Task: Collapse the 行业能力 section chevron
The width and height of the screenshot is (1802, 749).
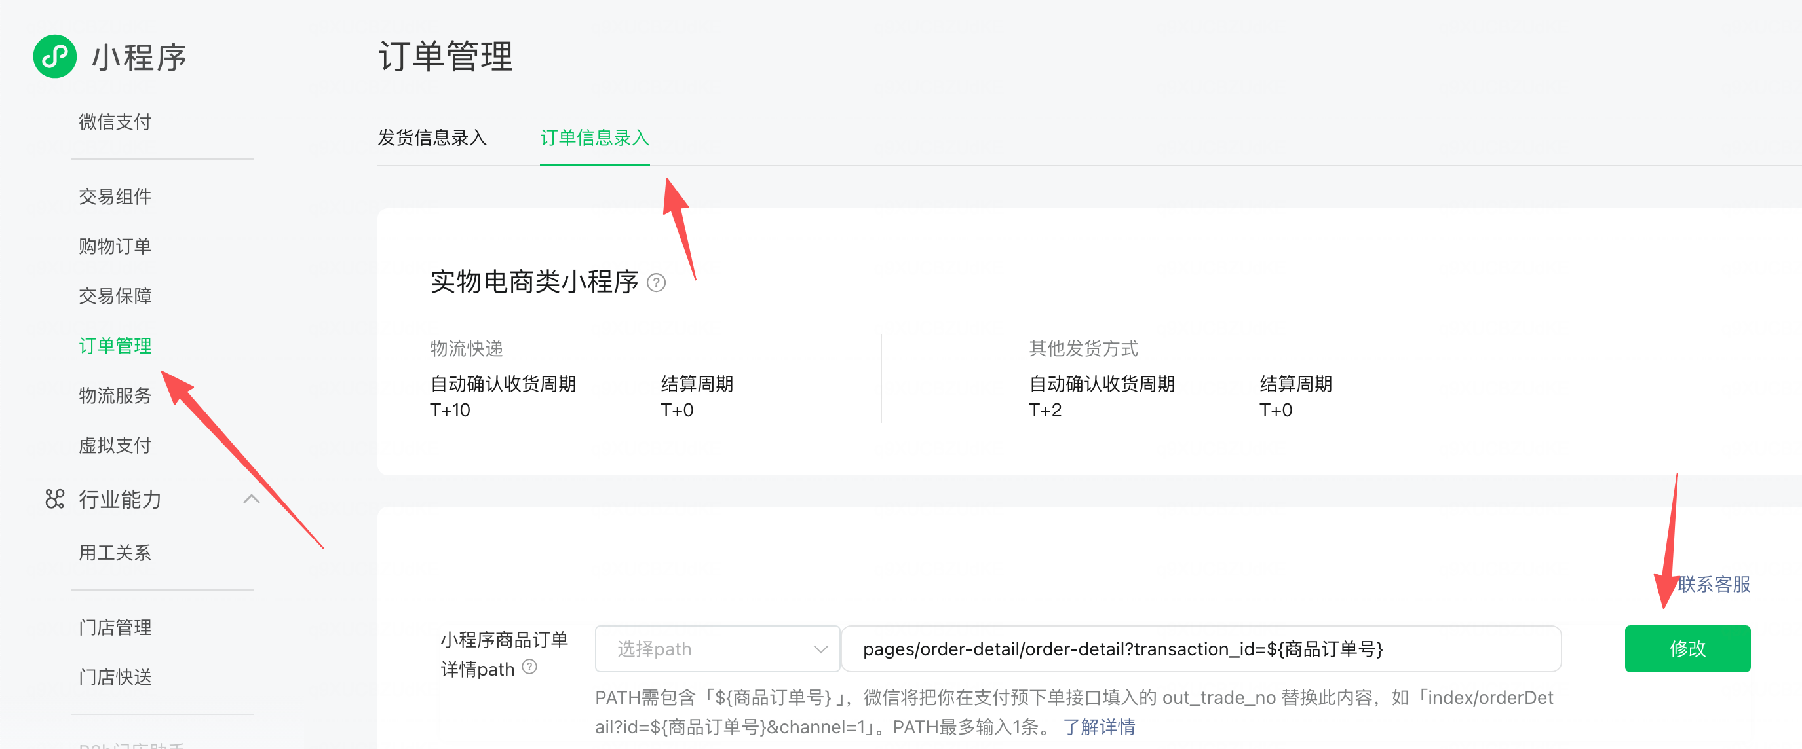Action: (x=251, y=499)
